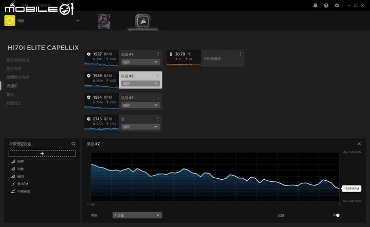Open 裝置設定 sidebar item
Screen dimensions: 370x227
pyautogui.click(x=14, y=103)
